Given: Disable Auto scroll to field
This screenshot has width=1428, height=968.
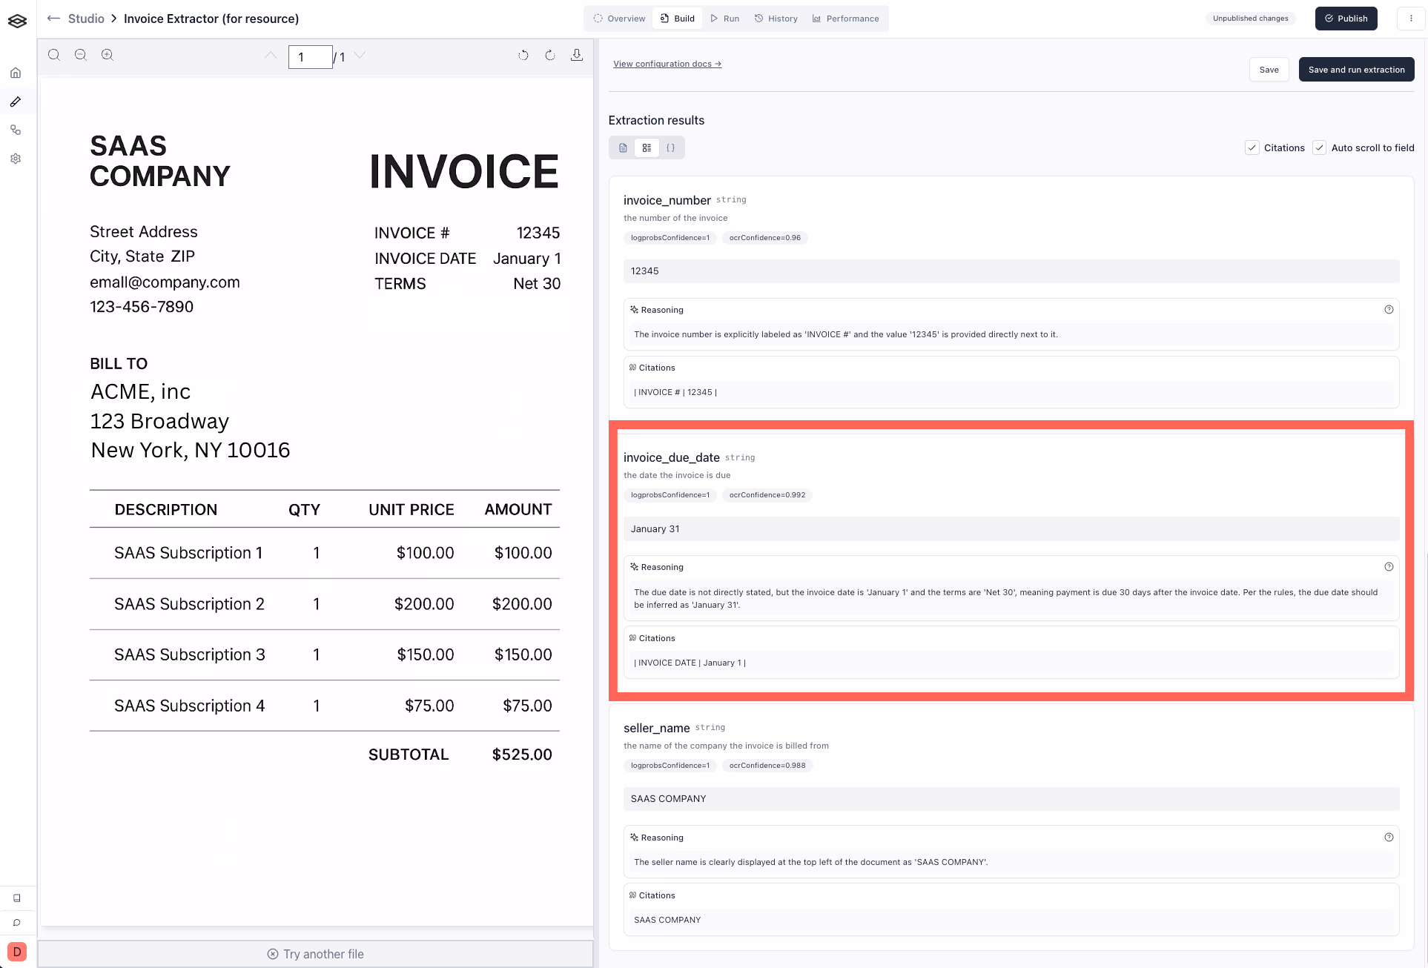Looking at the screenshot, I should [x=1320, y=147].
